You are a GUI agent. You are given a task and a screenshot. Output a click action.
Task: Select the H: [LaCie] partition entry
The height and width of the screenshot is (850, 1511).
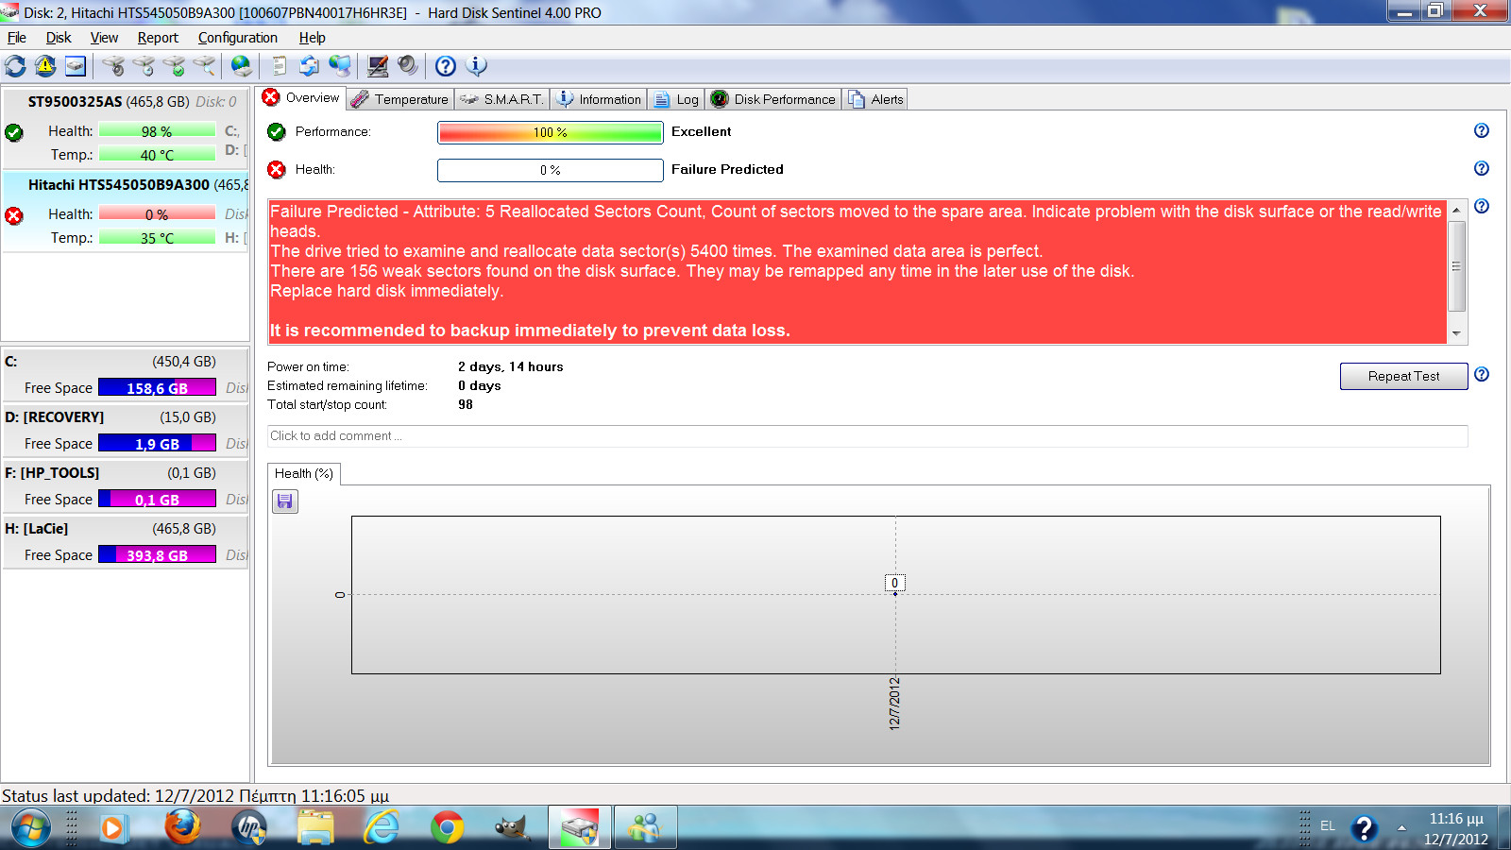pyautogui.click(x=125, y=542)
